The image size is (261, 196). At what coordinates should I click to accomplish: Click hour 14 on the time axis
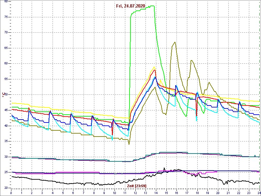(x=156, y=193)
